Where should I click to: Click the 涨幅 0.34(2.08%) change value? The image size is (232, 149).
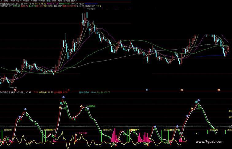[70, 6]
